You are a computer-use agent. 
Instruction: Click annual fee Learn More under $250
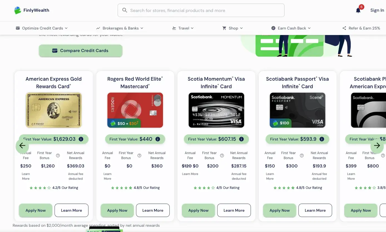pos(26,176)
